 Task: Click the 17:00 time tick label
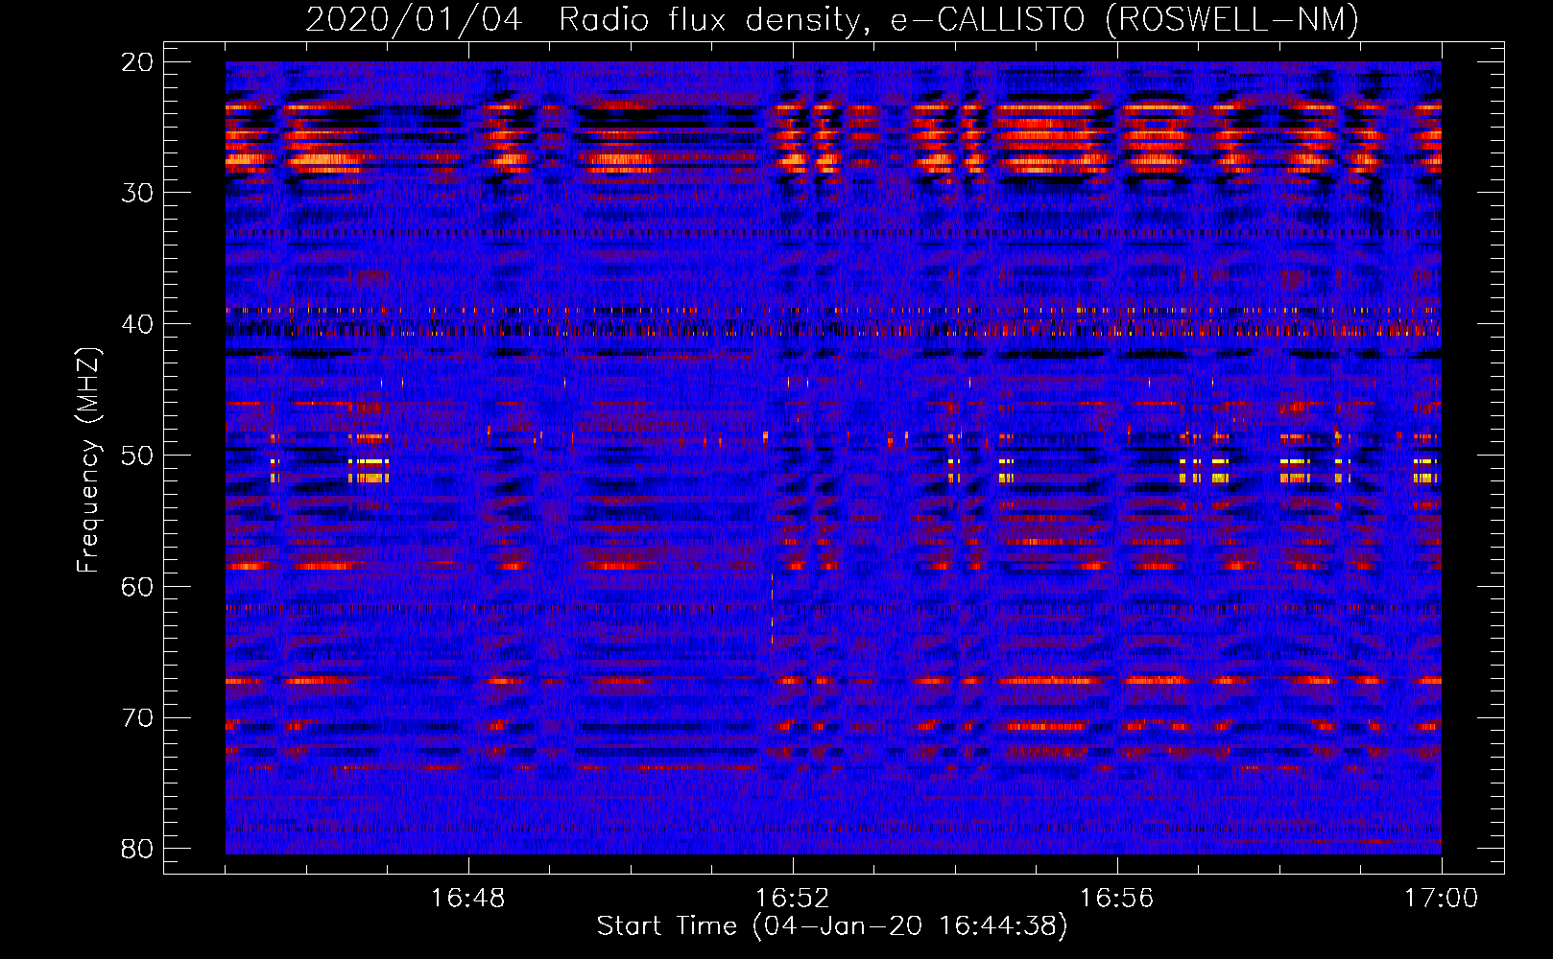[1442, 899]
